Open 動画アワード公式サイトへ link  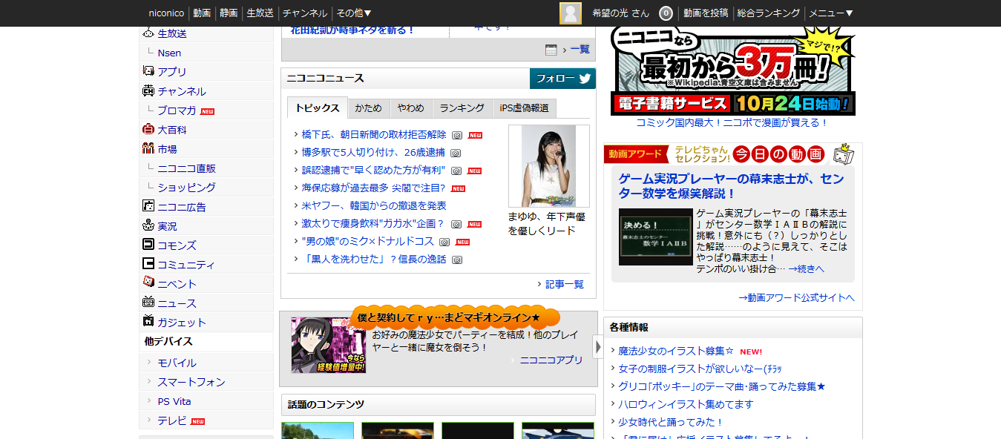796,297
